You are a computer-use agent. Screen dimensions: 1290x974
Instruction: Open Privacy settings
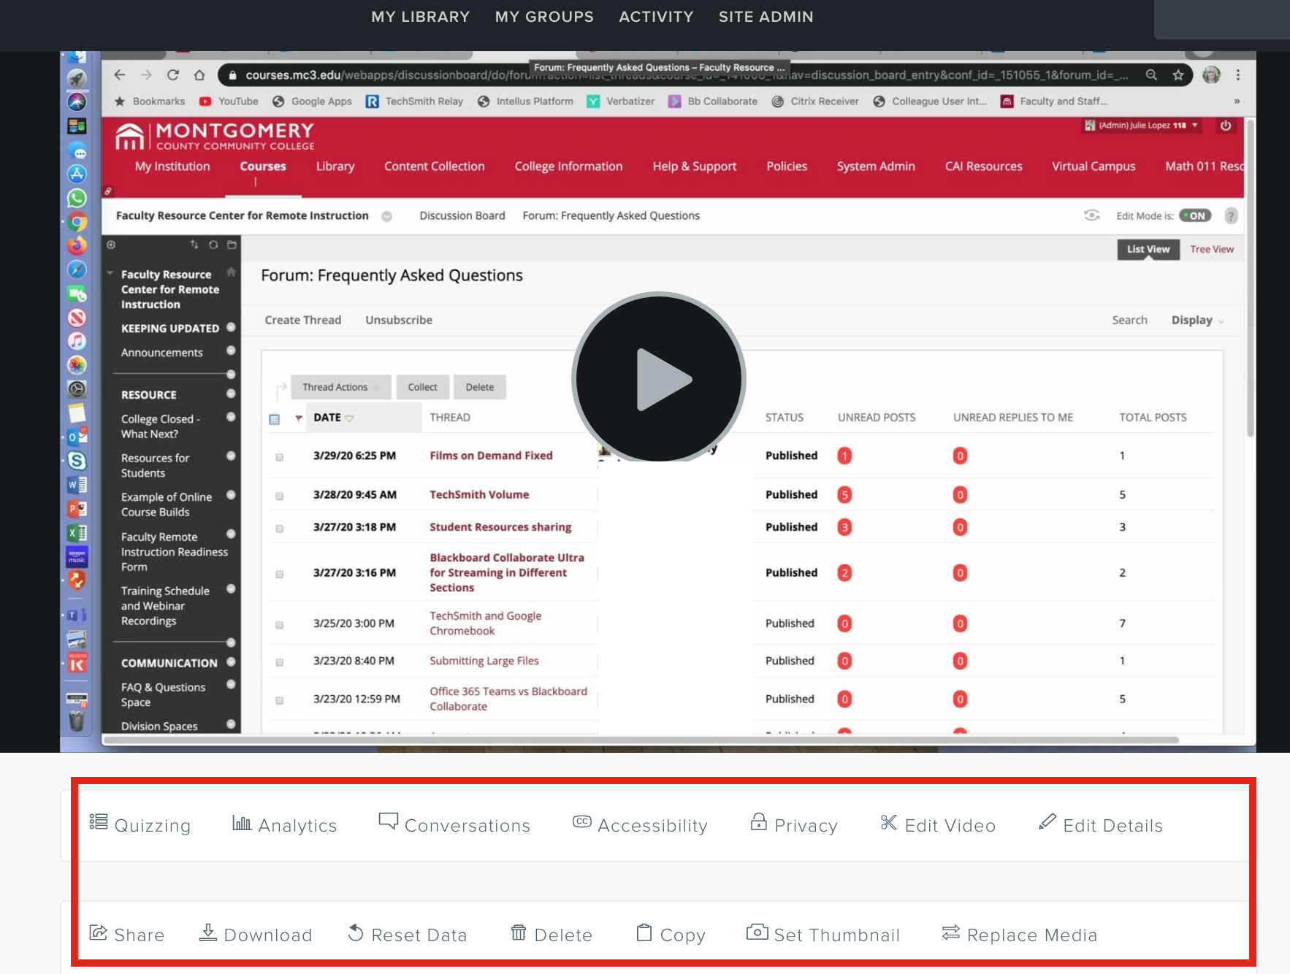(x=794, y=825)
